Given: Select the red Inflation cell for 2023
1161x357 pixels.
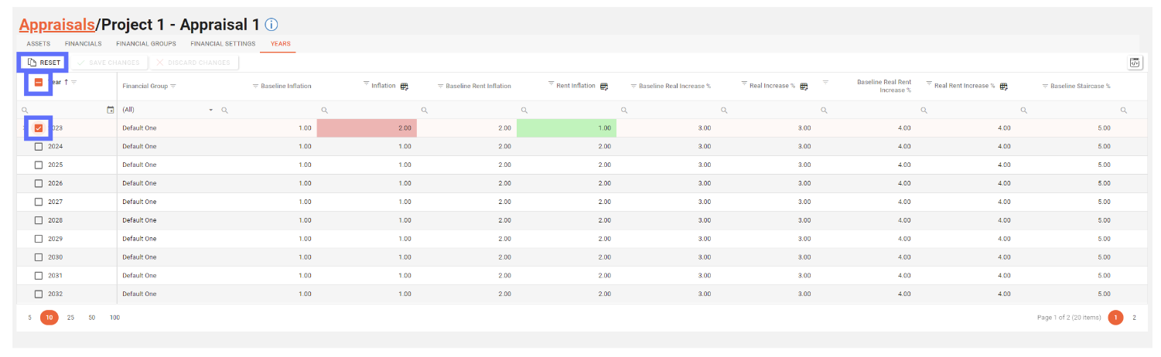Looking at the screenshot, I should click(x=367, y=127).
